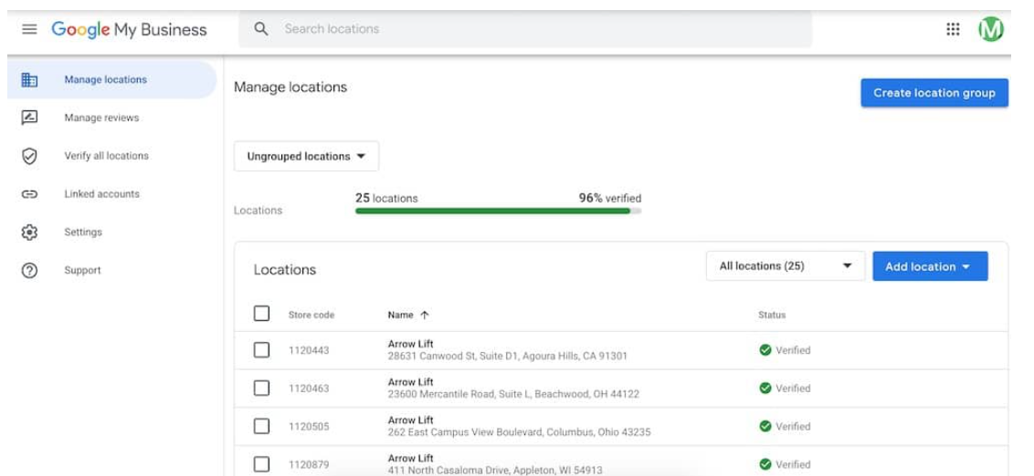Image resolution: width=1034 pixels, height=476 pixels.
Task: Click store code 1120505
Action: 309,427
